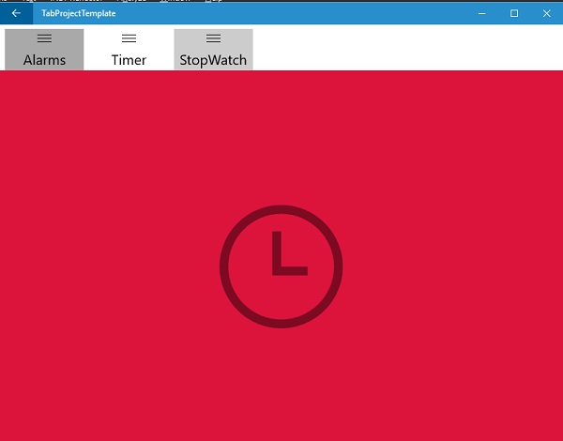Open the StopWatch tab
The image size is (563, 441).
click(213, 50)
